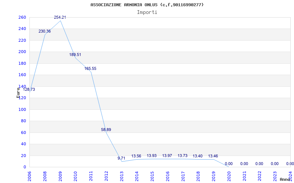Select the 13.40 data label
Screen dimensions: 294x183
197,156
